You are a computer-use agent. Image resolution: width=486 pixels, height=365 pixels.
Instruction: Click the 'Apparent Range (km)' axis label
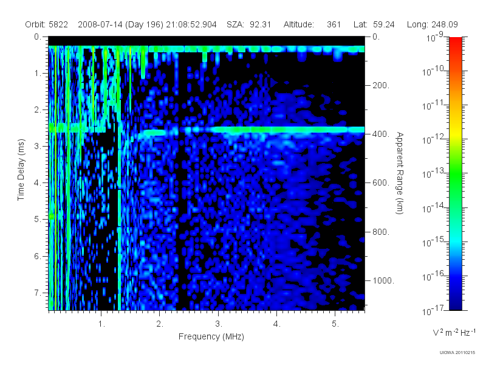tap(400, 173)
